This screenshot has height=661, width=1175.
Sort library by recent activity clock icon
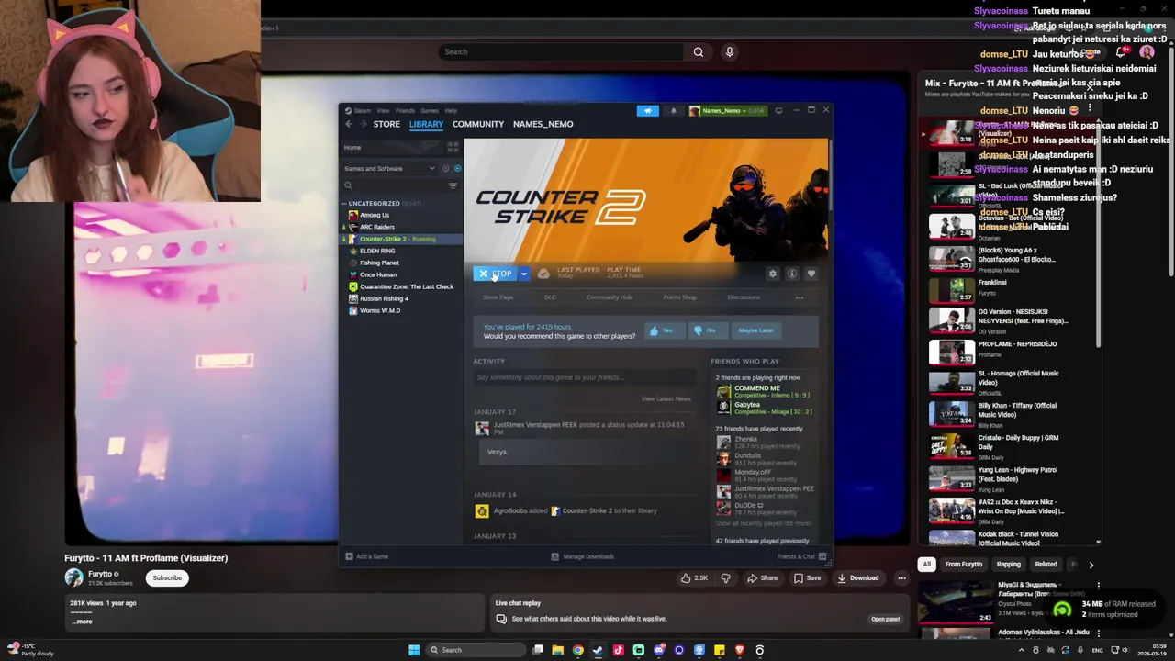(446, 168)
